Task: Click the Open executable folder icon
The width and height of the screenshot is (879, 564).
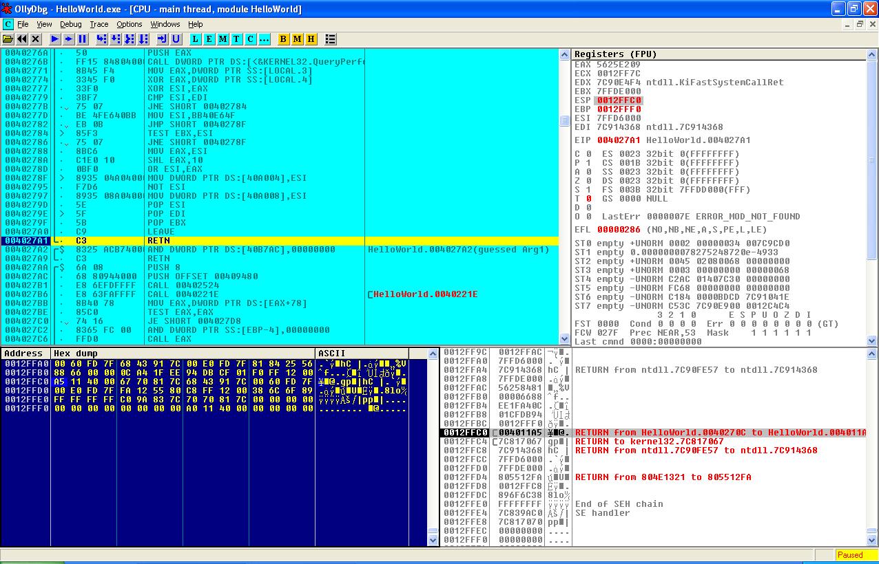Action: (8, 39)
